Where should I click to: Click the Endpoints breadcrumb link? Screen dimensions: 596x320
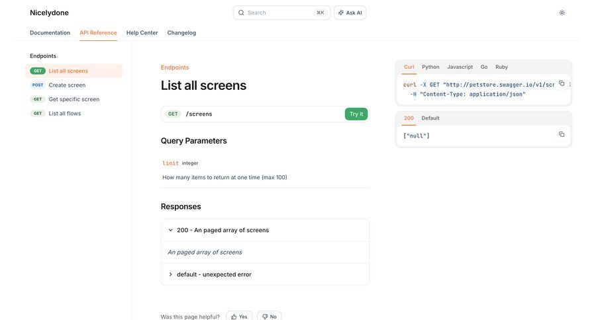tap(175, 67)
